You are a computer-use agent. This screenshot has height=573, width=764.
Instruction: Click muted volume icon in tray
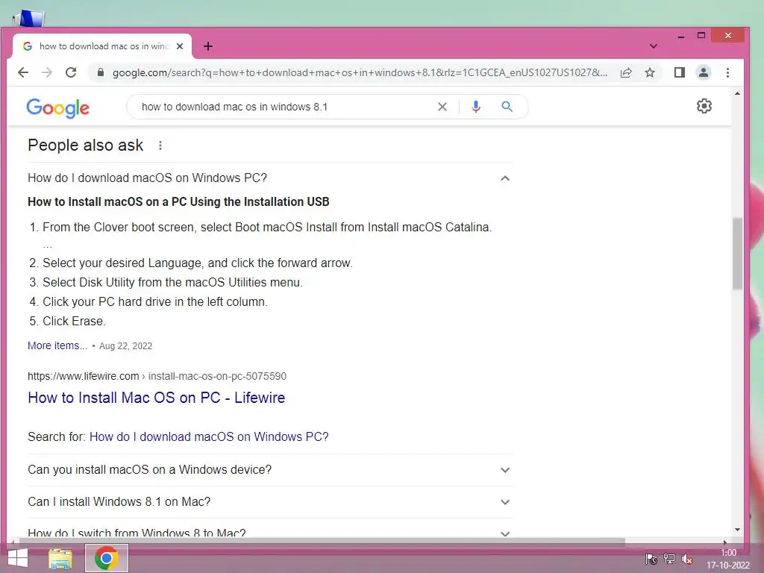[x=687, y=559]
